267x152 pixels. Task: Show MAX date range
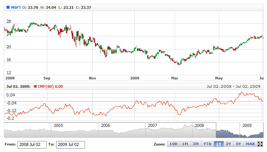click(250, 144)
